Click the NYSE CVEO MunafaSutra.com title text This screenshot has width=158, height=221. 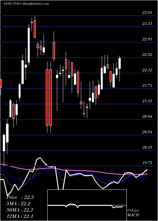[x=26, y=4]
